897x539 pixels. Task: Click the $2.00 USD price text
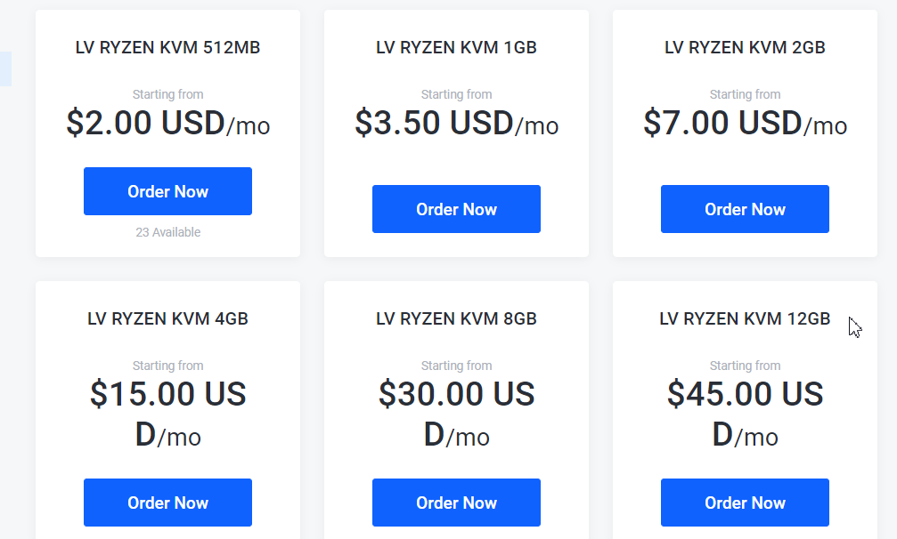point(167,124)
